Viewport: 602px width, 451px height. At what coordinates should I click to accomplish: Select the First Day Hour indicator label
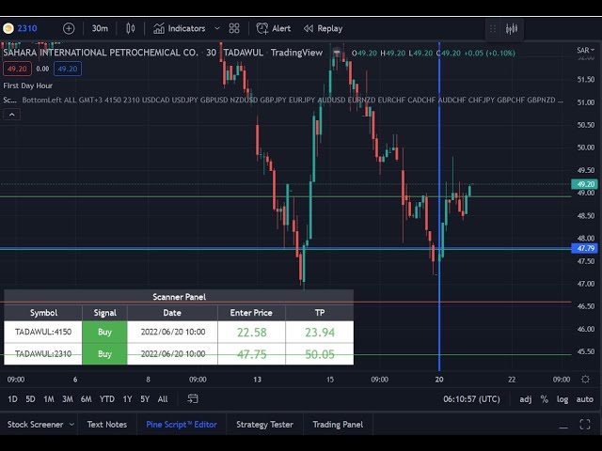click(x=27, y=86)
